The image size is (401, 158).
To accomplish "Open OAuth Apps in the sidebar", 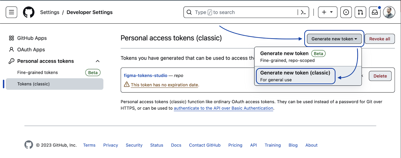I will 27,50.
